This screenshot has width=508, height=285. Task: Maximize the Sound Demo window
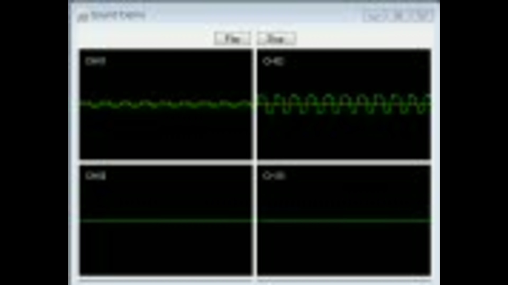pos(398,15)
